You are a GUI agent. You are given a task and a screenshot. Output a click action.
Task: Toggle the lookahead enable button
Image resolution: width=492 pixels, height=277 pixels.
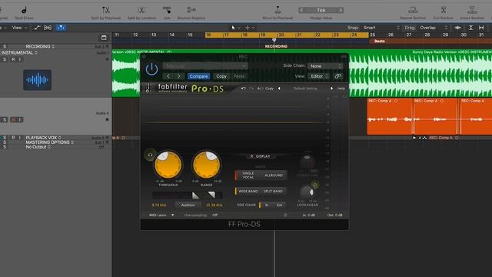pyautogui.click(x=315, y=185)
